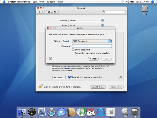Open the System Preferences menu
The width and height of the screenshot is (157, 118).
[19, 2]
